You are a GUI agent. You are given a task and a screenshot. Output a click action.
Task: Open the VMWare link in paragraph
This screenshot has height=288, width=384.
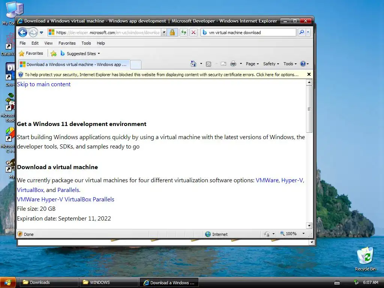click(267, 180)
